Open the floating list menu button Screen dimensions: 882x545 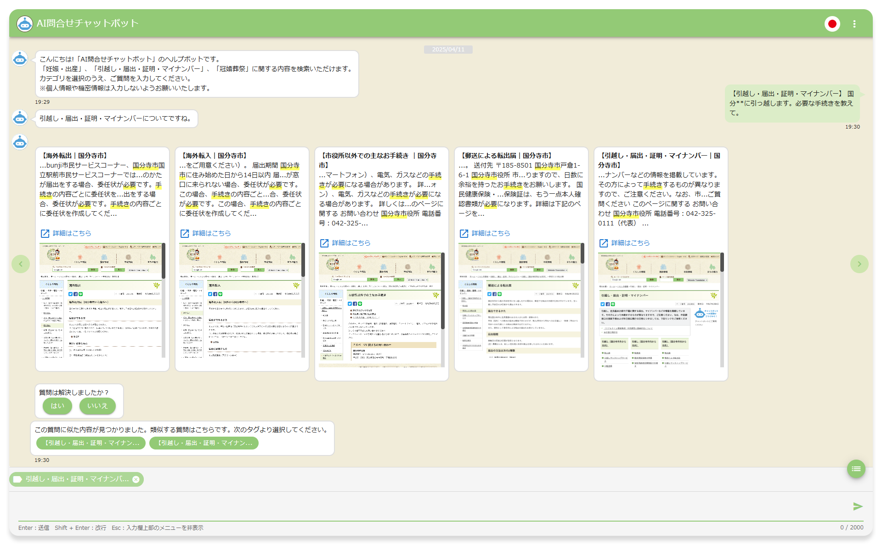(856, 469)
